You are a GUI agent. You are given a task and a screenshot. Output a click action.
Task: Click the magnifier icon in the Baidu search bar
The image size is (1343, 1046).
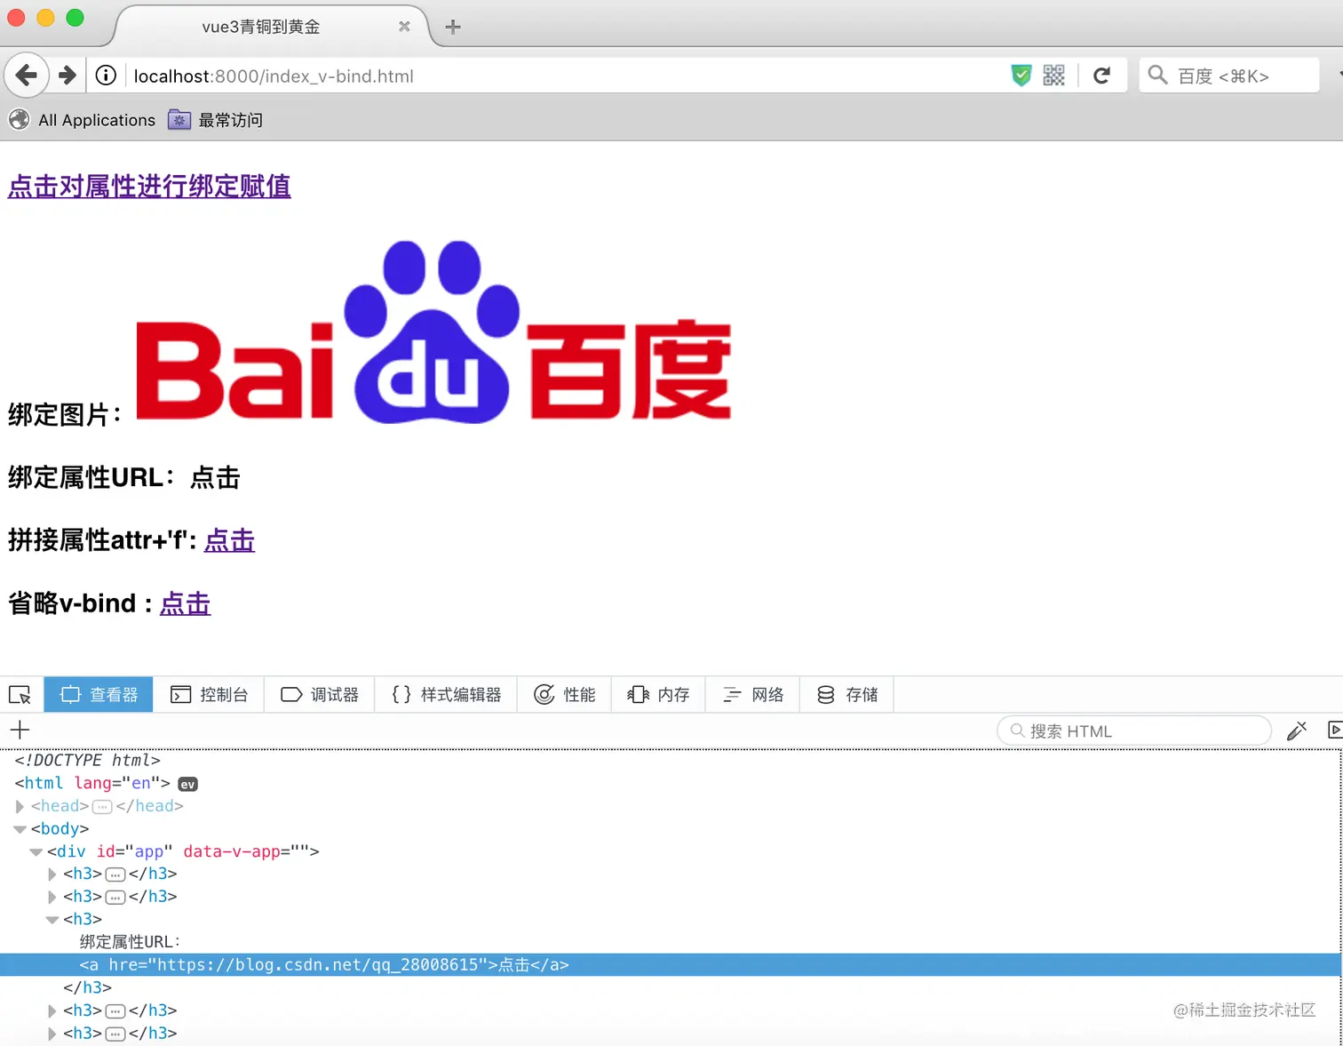click(1156, 76)
